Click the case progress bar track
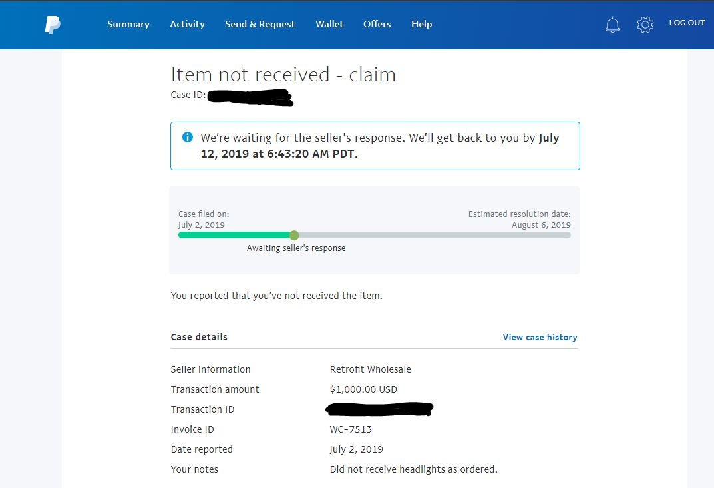This screenshot has width=714, height=488. pos(375,235)
